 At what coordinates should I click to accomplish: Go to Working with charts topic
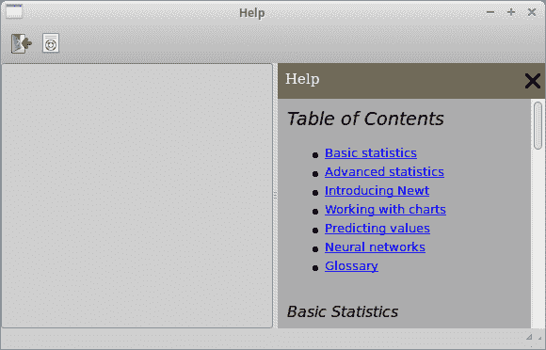pyautogui.click(x=385, y=210)
